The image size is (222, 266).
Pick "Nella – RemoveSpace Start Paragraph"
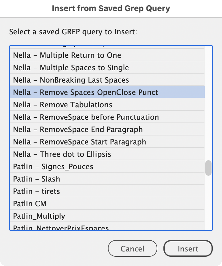(80, 142)
